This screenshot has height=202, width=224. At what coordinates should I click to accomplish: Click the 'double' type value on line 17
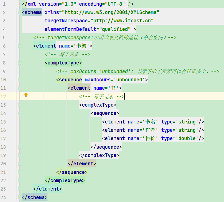pyautogui.click(x=187, y=139)
